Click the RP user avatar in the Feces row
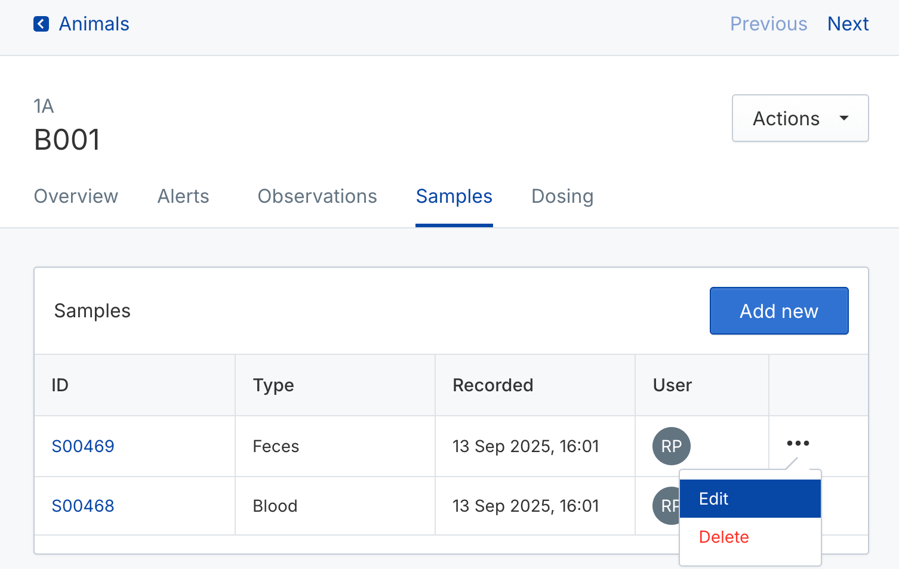 pos(671,446)
